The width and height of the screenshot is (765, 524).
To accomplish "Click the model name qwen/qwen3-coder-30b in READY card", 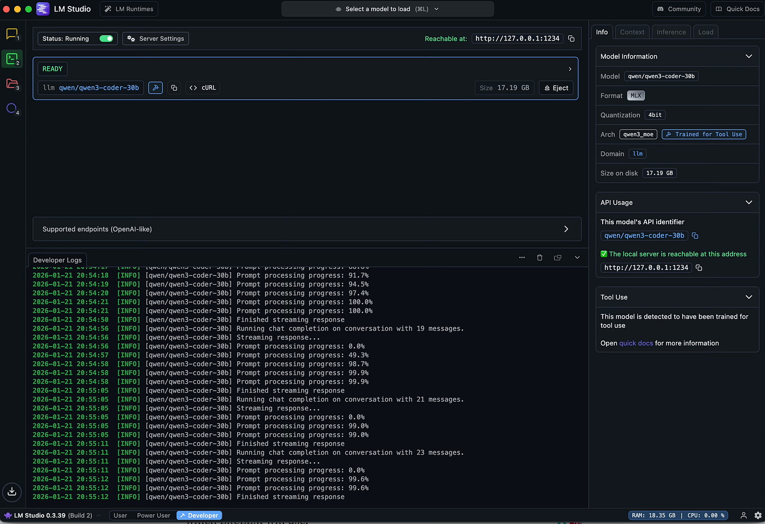I will point(99,87).
